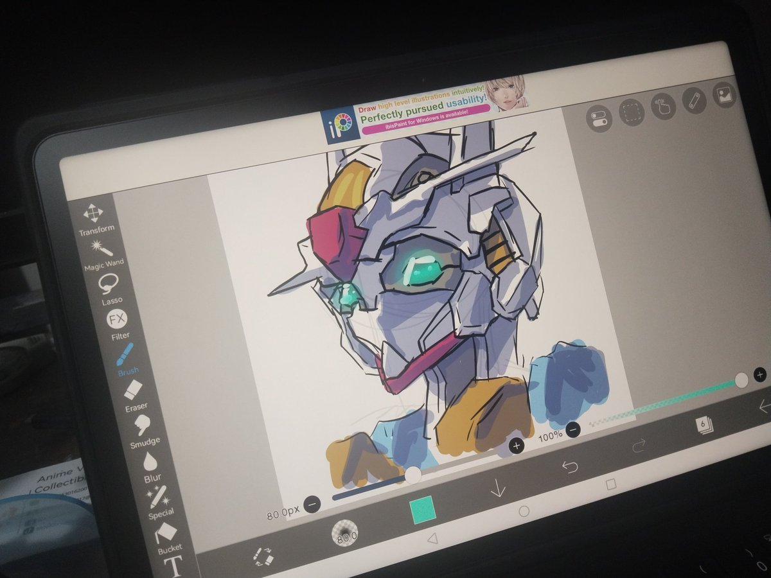Viewport: 771px width, 578px height.
Task: Select the Bucket fill tool
Action: point(168,538)
